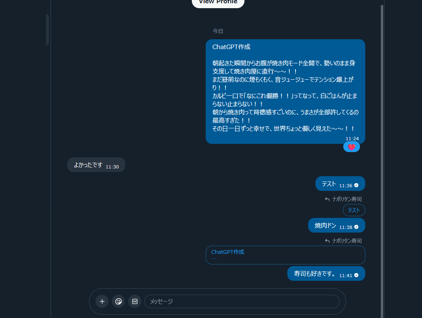Click checkmark on 寿司も好きです message

[356, 275]
